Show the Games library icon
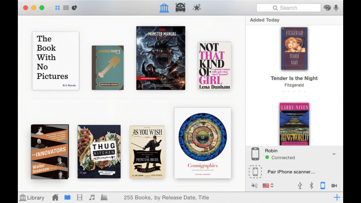This screenshot has height=203, width=361. (x=104, y=197)
